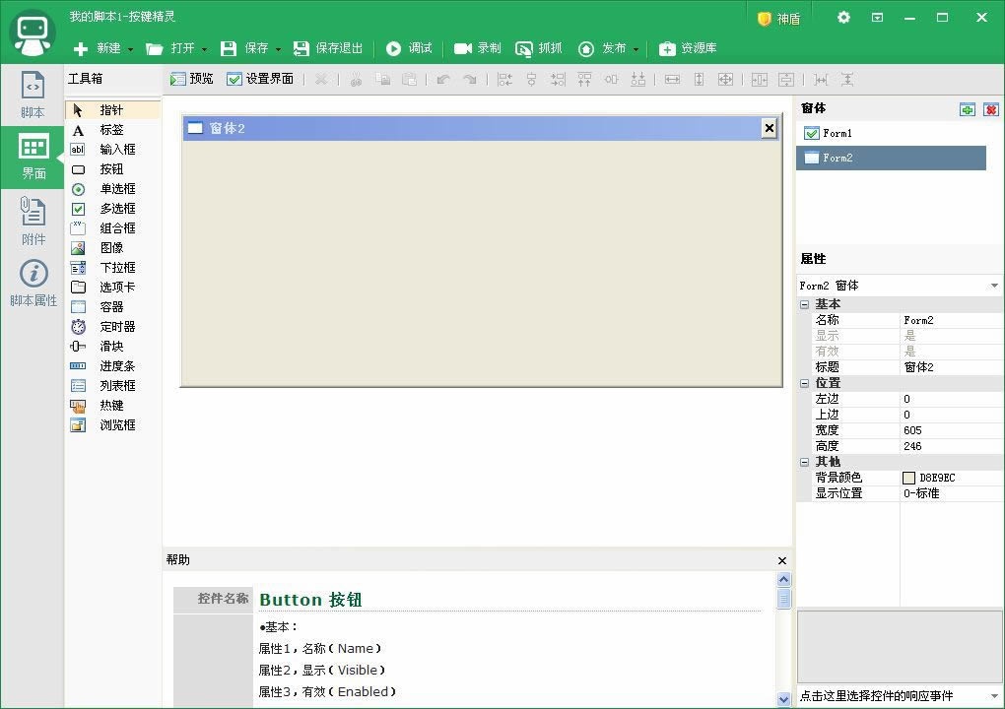Click the 保存 save button

click(244, 48)
